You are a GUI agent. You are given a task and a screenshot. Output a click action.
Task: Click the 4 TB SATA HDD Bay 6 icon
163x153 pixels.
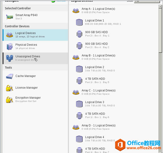click(x=79, y=116)
